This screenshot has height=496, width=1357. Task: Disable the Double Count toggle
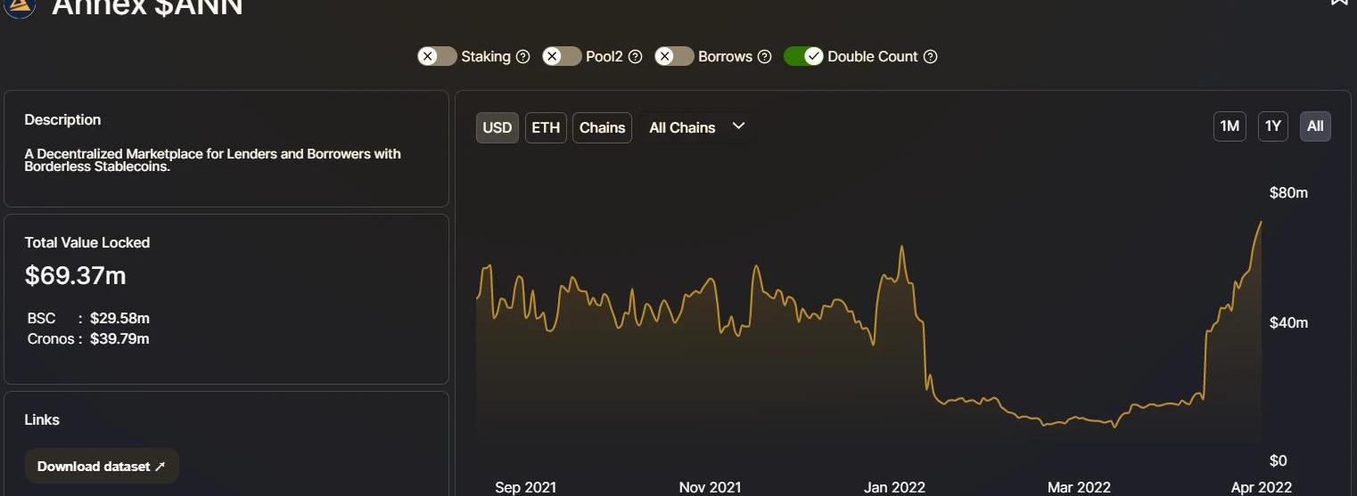(x=803, y=56)
